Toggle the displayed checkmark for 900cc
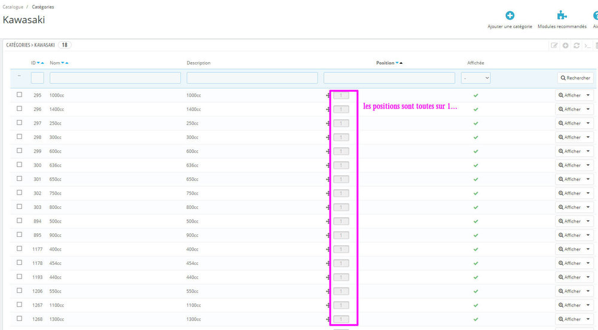The height and width of the screenshot is (330, 598). click(x=475, y=236)
